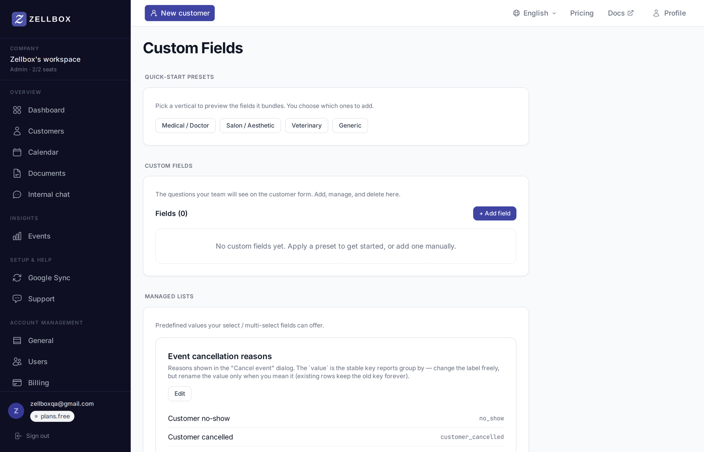Screen dimensions: 704x452
Task: Choose the Veterinary preset
Action: 307,125
